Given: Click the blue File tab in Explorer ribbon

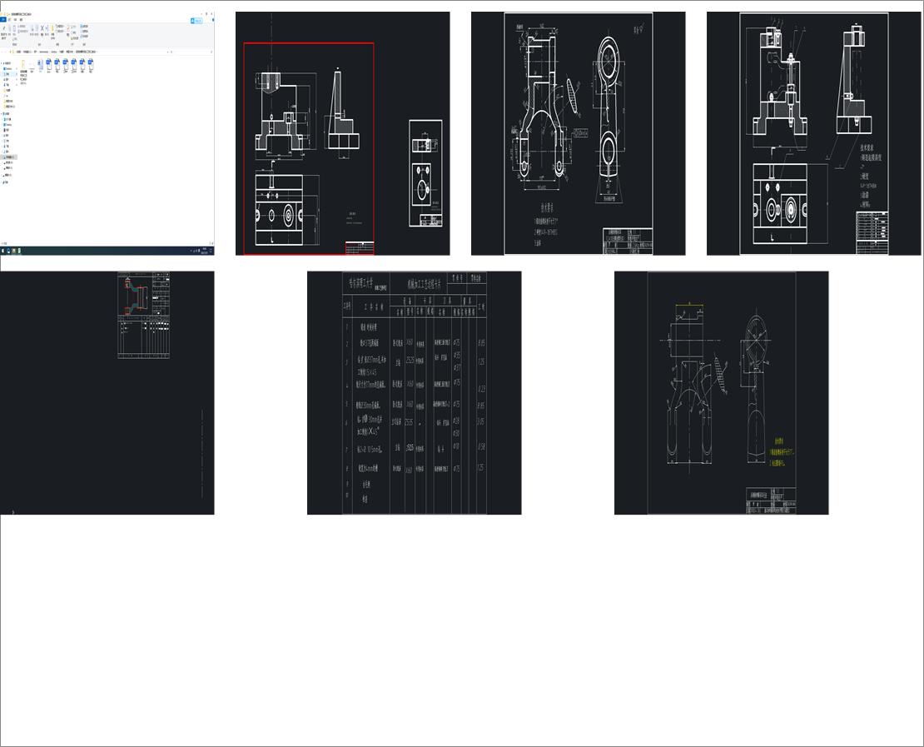Looking at the screenshot, I should click(3, 19).
